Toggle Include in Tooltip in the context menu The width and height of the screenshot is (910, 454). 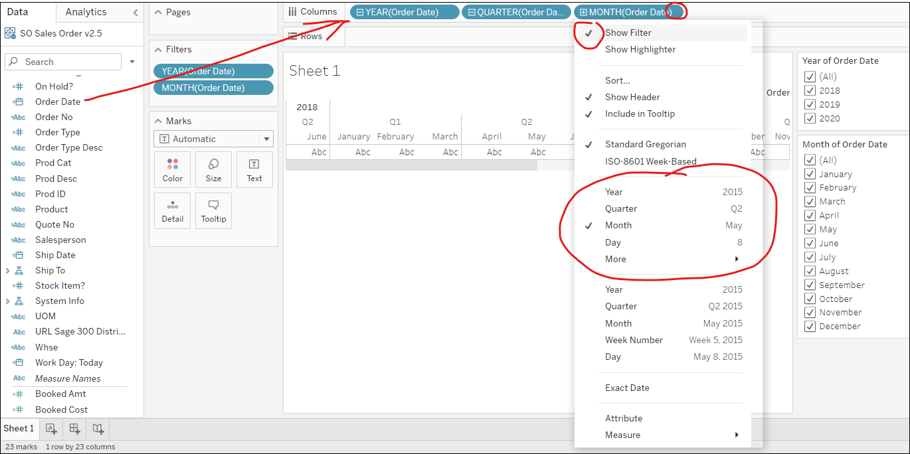[x=640, y=113]
